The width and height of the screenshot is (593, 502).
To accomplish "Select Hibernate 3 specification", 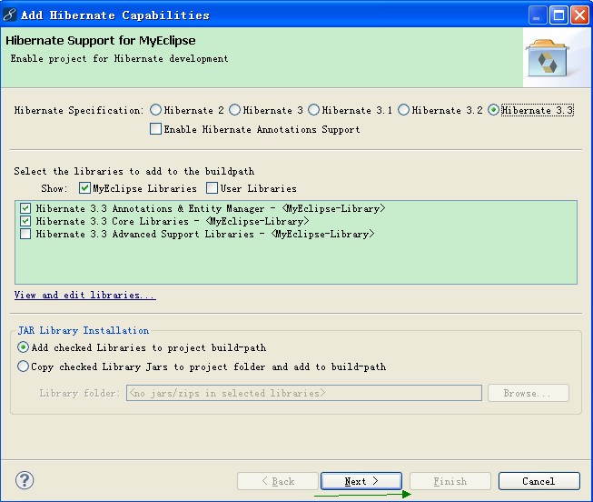I will pos(234,110).
